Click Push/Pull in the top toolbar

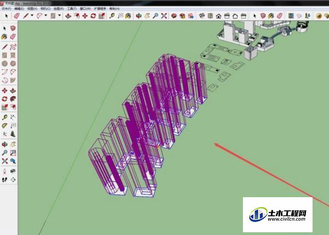pos(68,16)
